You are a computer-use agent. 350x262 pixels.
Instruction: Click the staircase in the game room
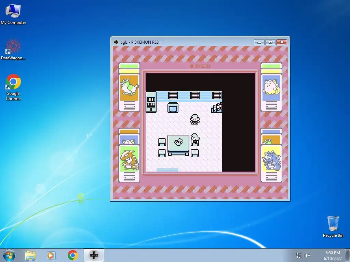click(x=217, y=107)
